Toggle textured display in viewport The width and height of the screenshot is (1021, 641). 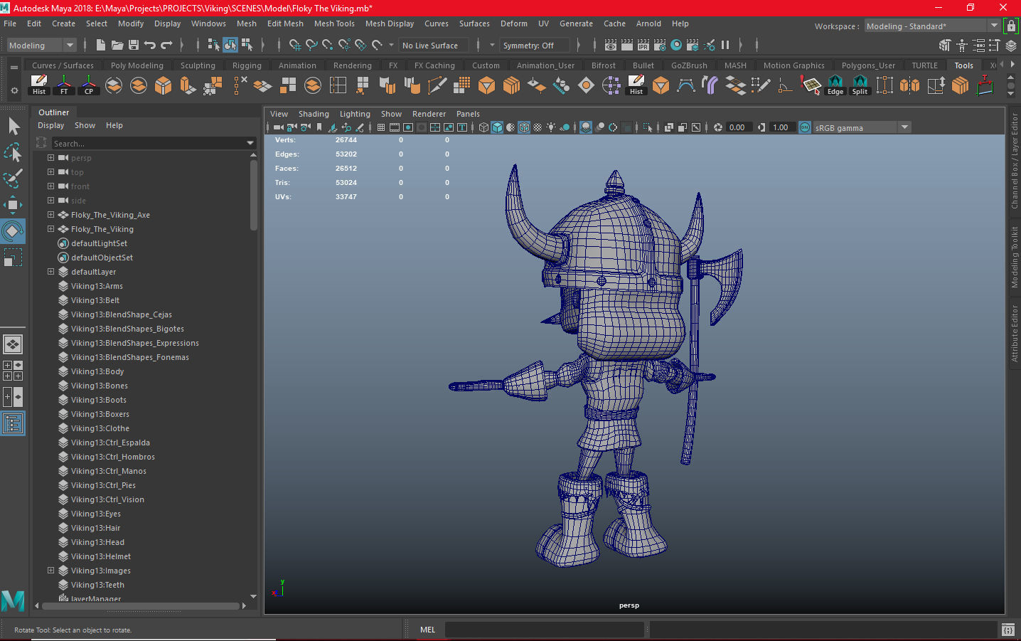point(538,127)
